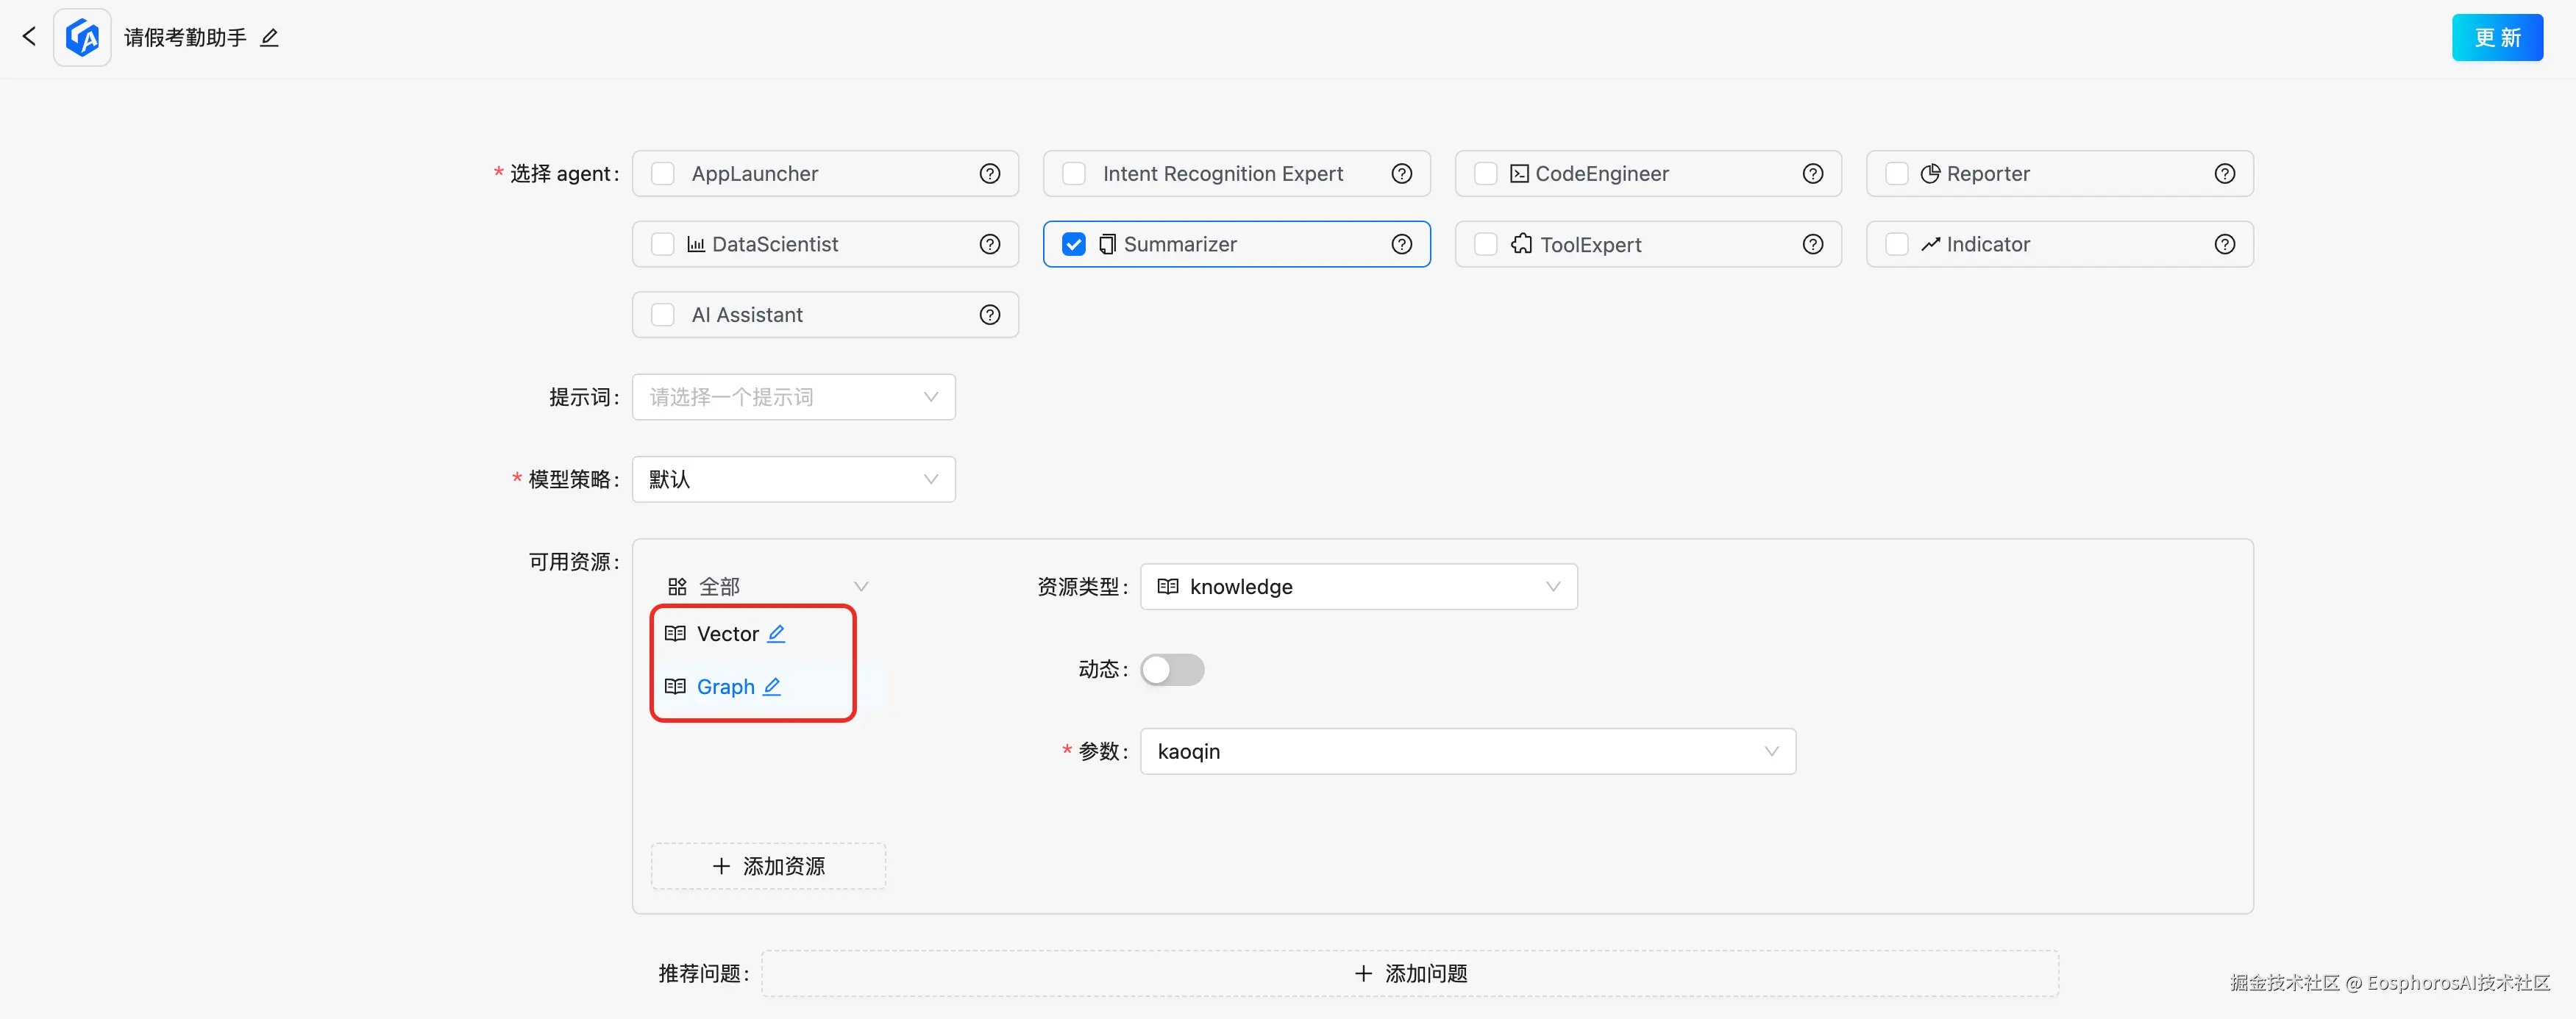
Task: Open the 提示词 prompt dropdown
Action: coord(793,396)
